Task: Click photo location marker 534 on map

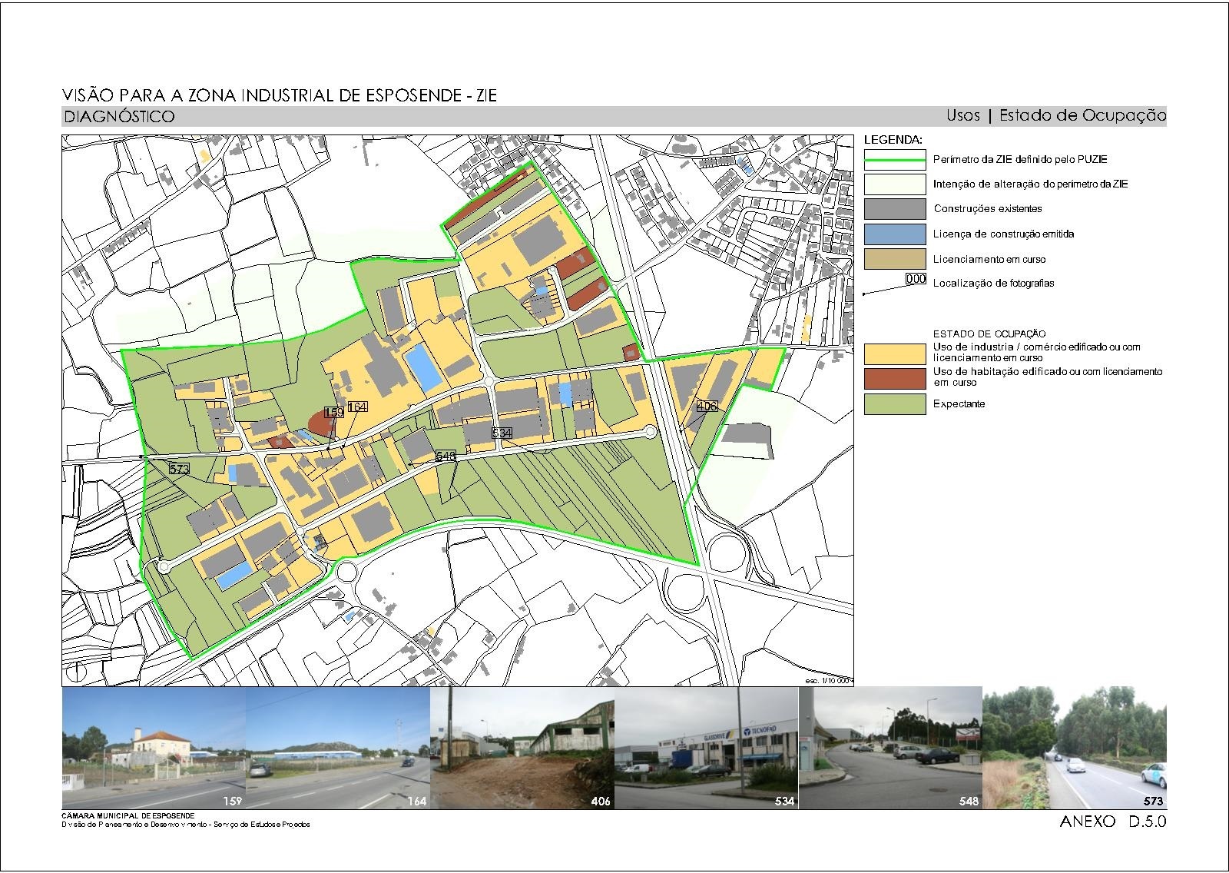Action: [x=502, y=433]
